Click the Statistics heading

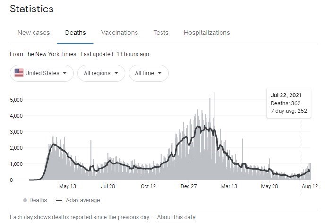tap(32, 9)
